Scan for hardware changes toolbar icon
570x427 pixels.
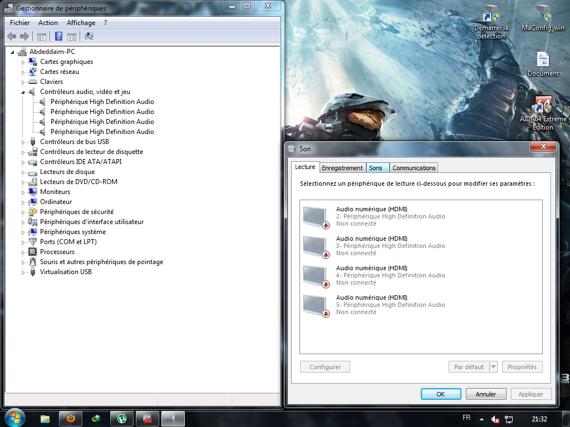(x=89, y=36)
